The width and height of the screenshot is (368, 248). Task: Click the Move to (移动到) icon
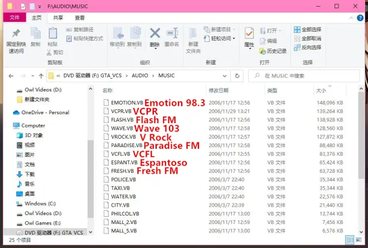(x=118, y=33)
